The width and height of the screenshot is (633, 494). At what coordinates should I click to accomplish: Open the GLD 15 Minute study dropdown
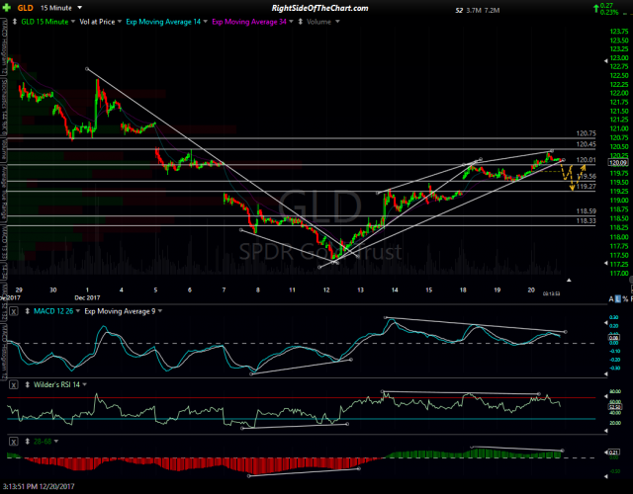click(73, 22)
